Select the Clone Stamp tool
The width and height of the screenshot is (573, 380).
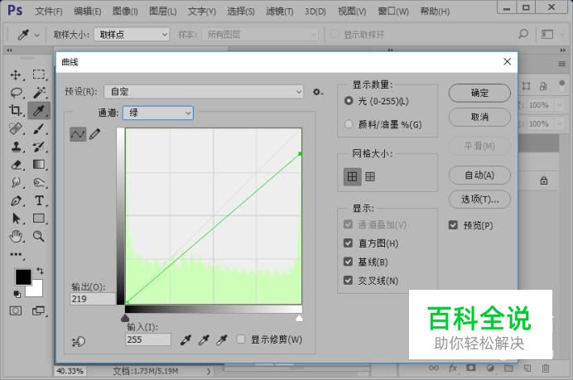click(x=16, y=147)
